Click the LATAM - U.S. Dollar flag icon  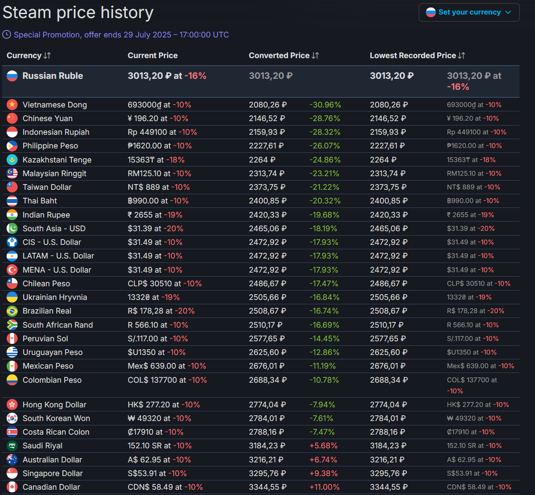pyautogui.click(x=12, y=256)
